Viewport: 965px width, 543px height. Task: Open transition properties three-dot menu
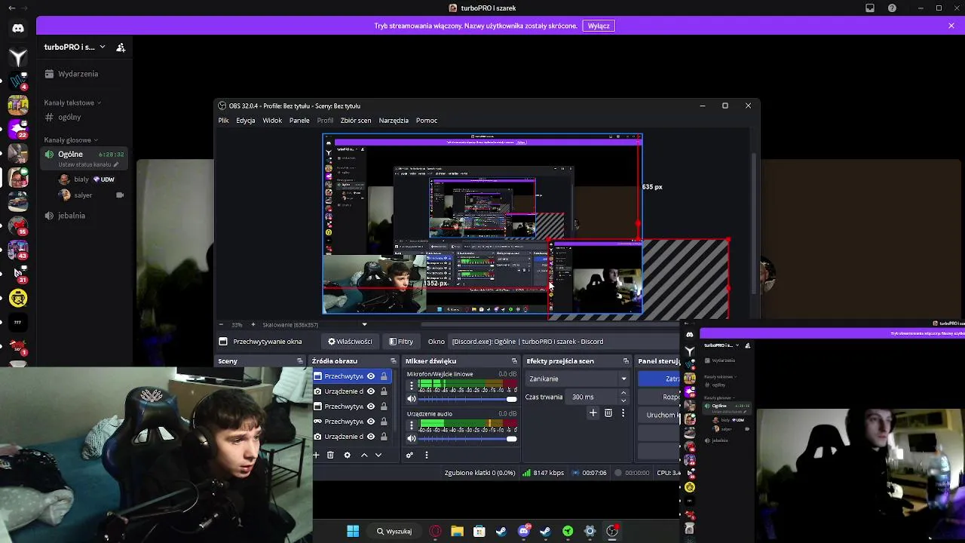click(x=623, y=413)
